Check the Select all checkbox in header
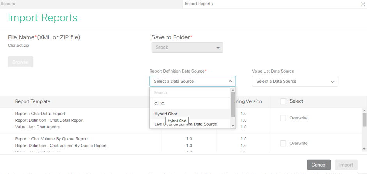The height and width of the screenshot is (174, 367). [283, 101]
